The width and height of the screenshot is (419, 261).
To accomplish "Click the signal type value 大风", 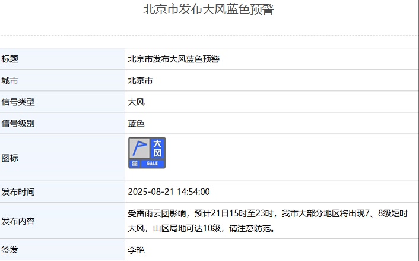I will click(137, 102).
